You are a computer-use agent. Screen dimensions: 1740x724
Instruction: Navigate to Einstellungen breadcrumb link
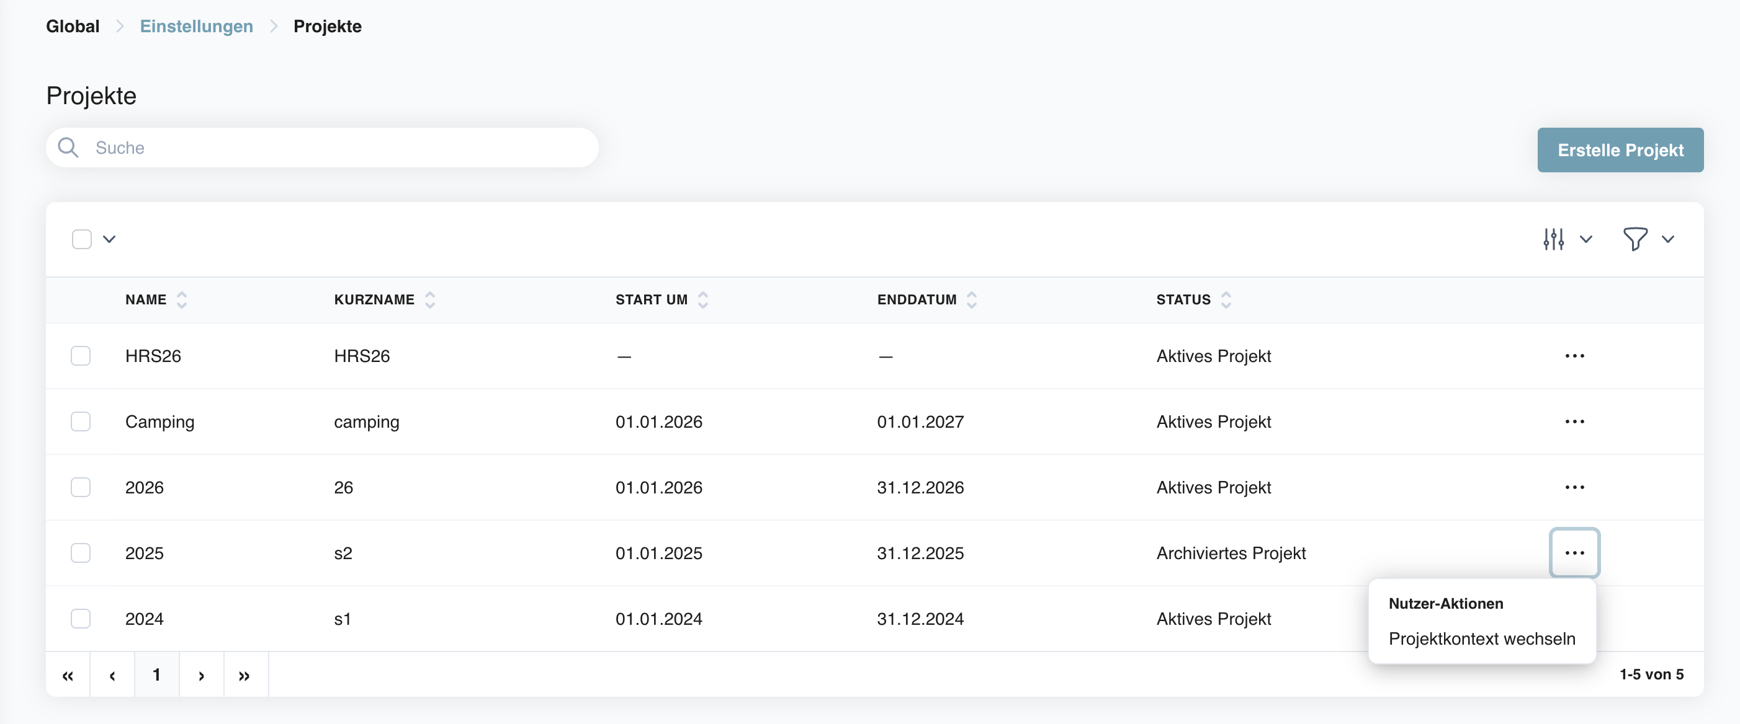tap(196, 26)
